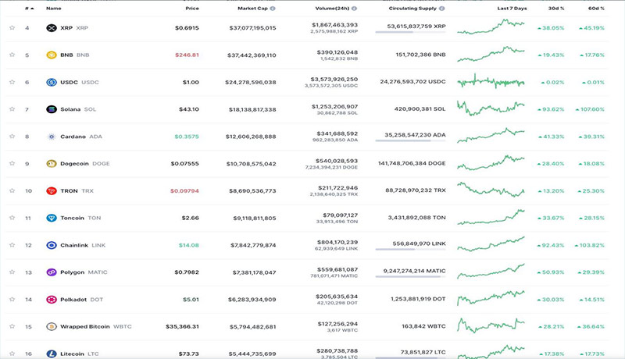
Task: Click the XRP coin logo
Action: click(x=52, y=28)
